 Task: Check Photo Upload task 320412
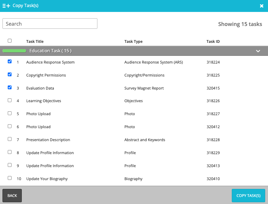coord(10,126)
